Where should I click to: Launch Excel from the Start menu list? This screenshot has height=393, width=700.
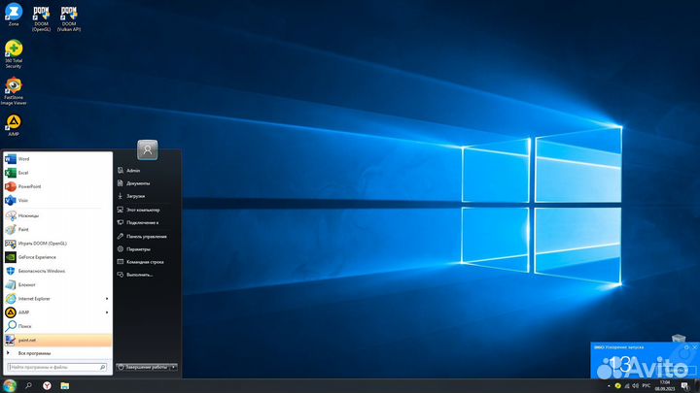click(x=23, y=172)
